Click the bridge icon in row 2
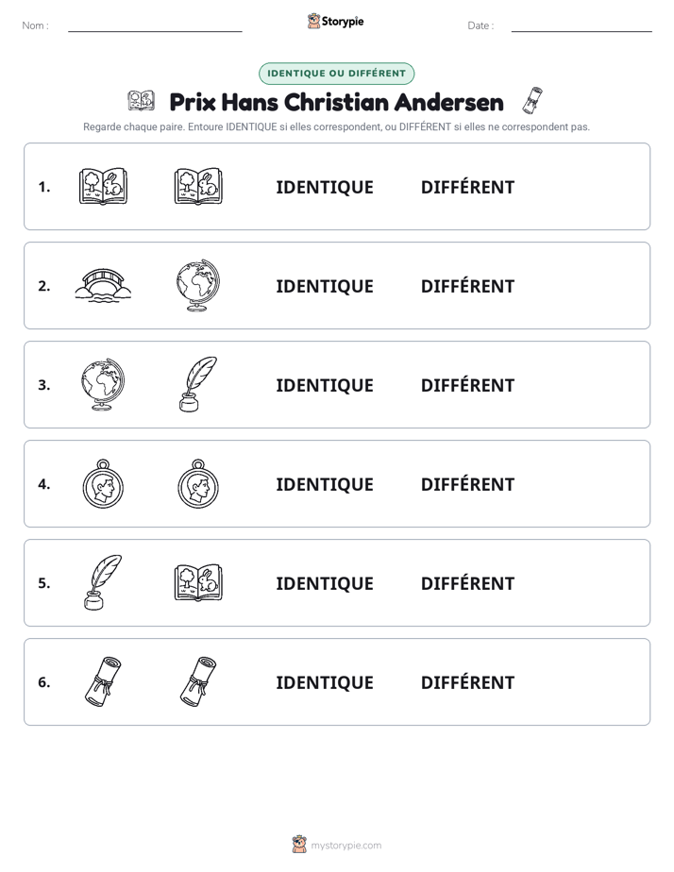 [x=104, y=285]
